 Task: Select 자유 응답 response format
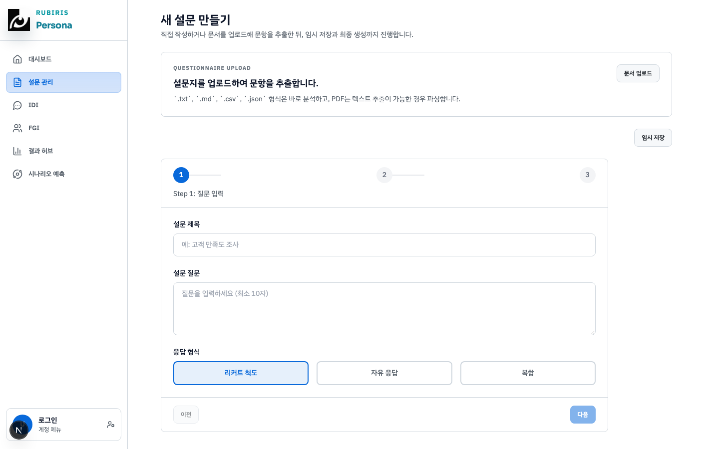[384, 373]
